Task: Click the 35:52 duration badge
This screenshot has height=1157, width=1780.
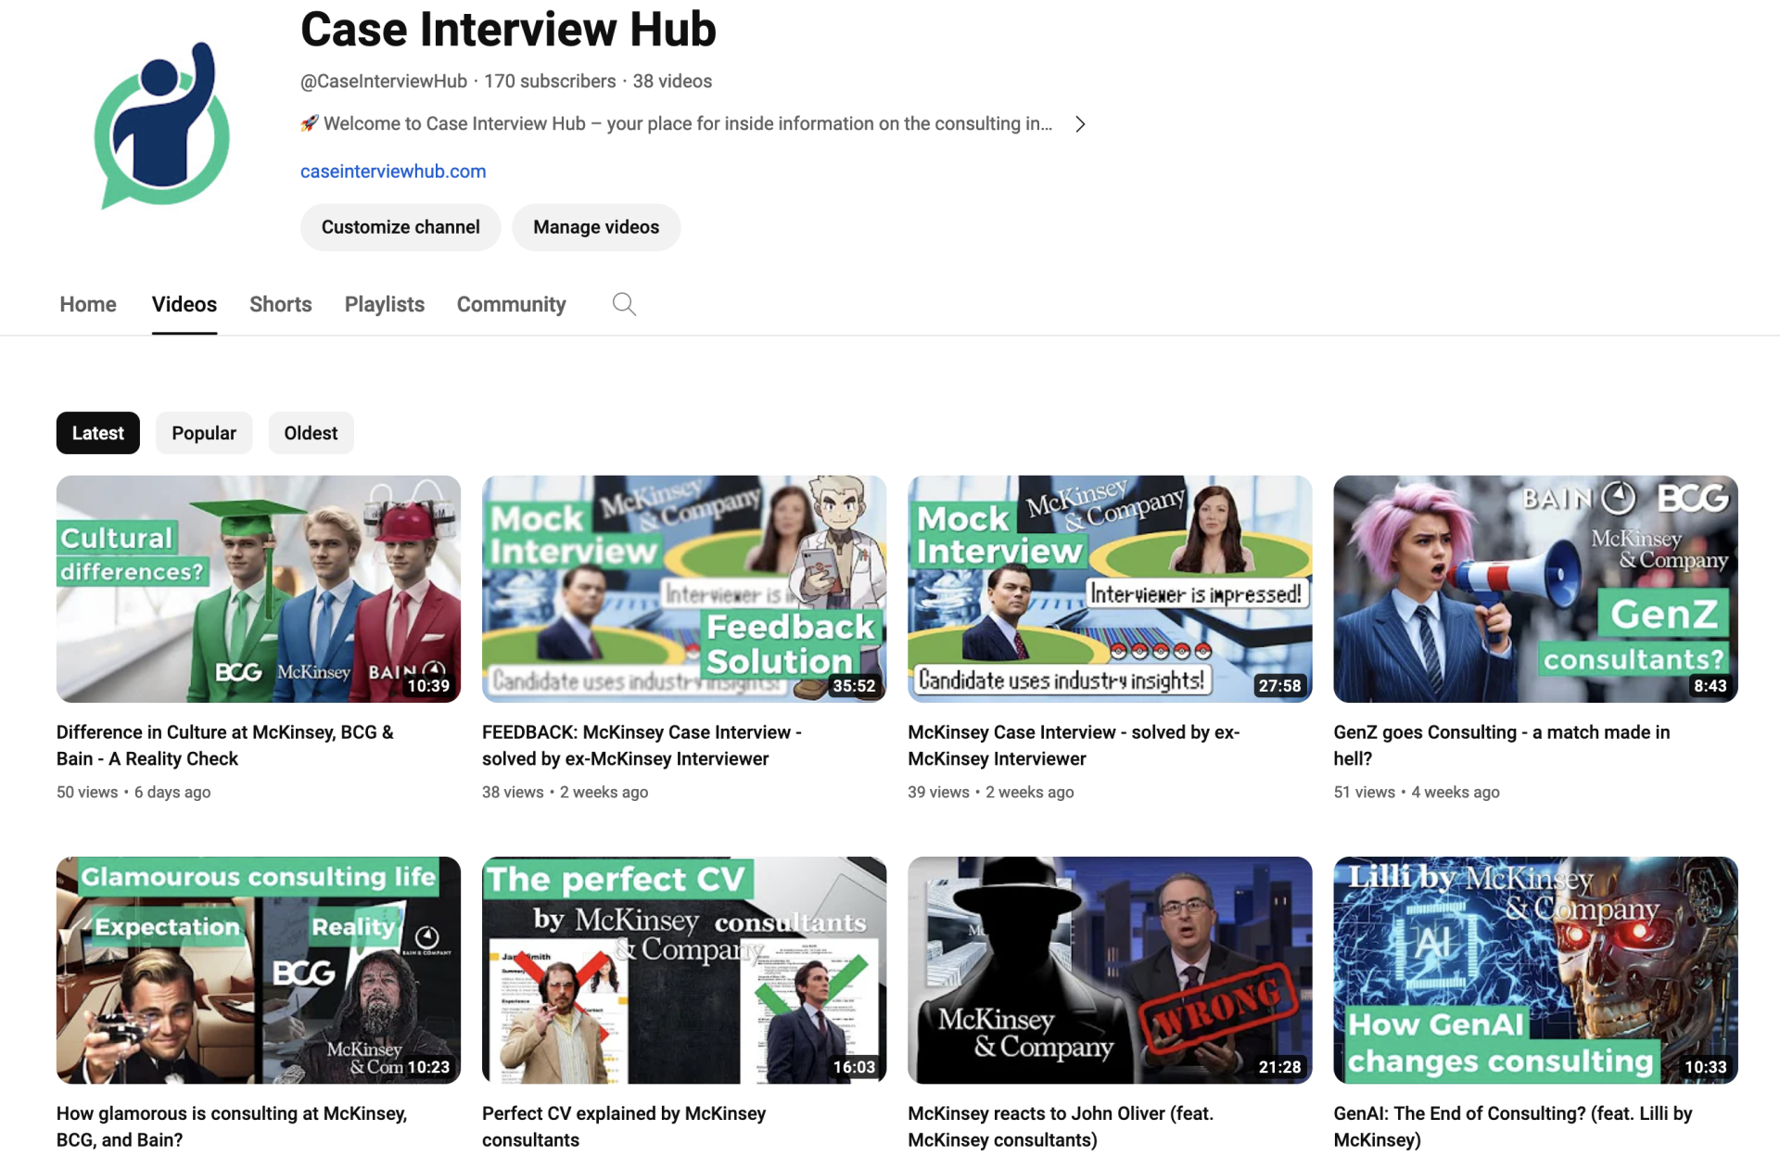Action: click(854, 686)
